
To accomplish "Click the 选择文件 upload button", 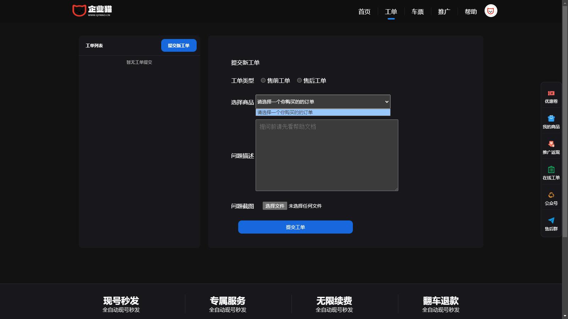I will 275,206.
